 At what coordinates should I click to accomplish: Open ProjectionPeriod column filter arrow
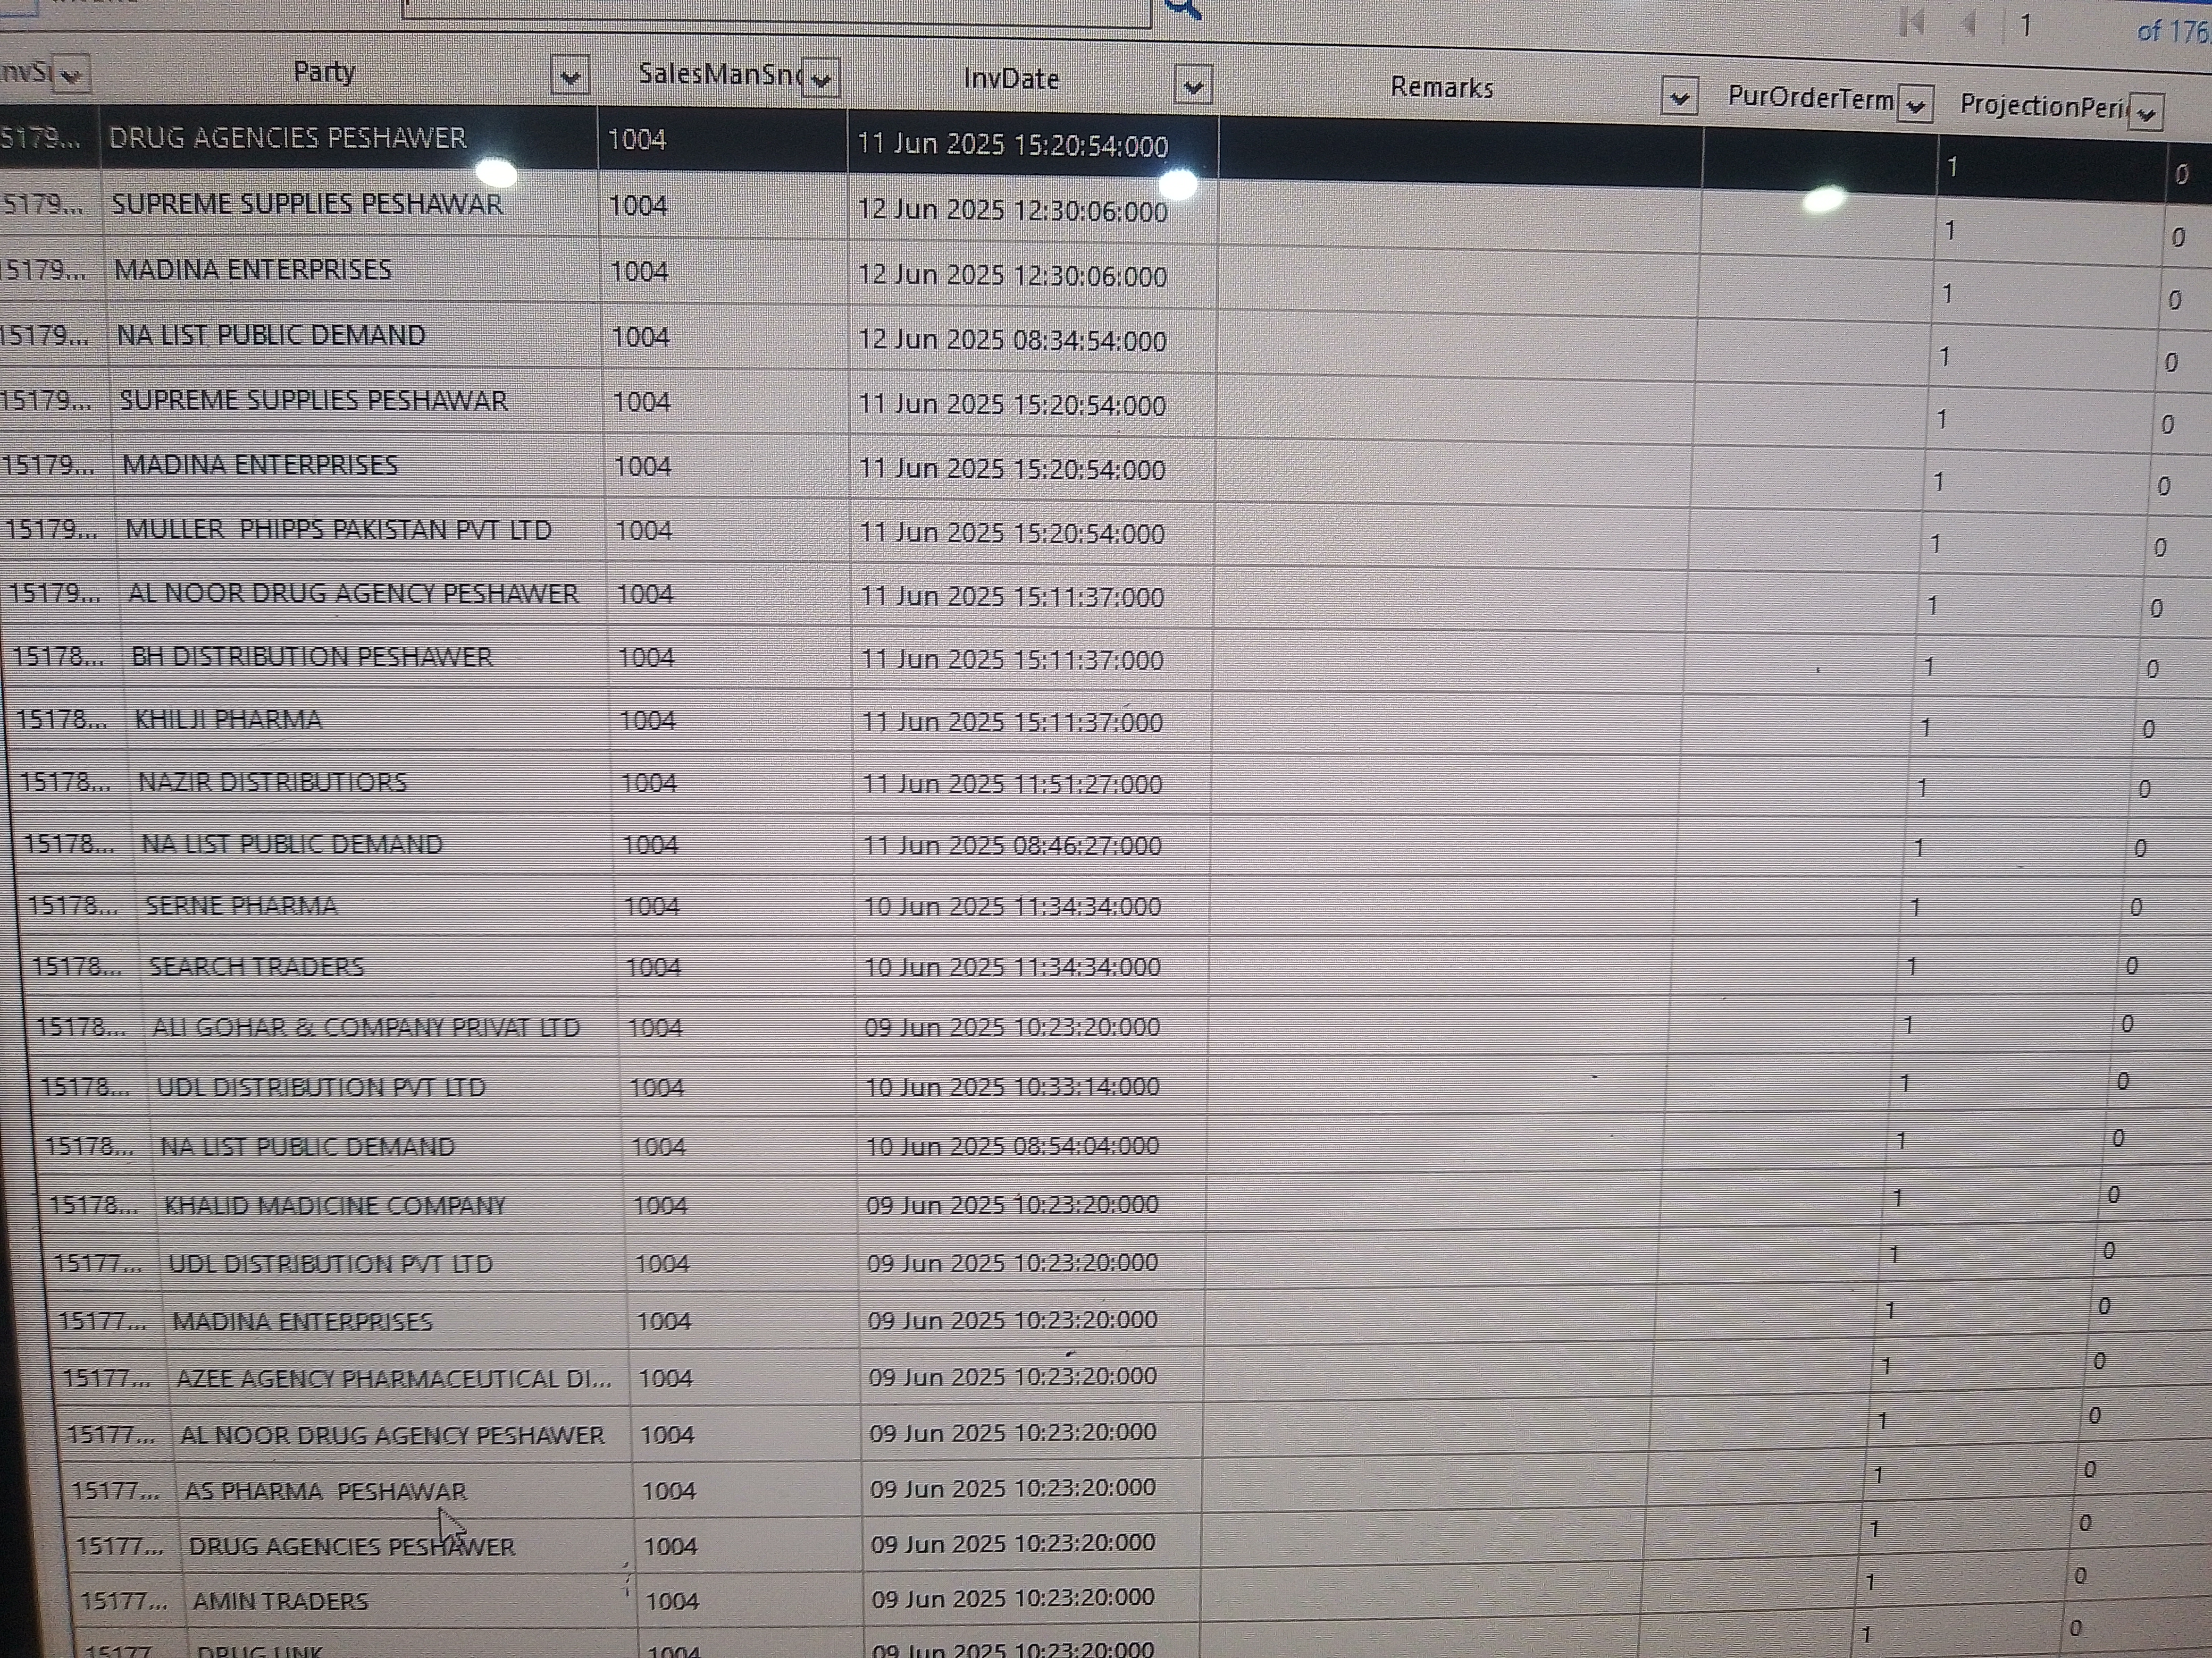[2145, 113]
